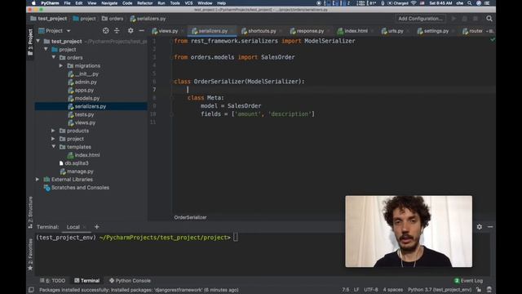Click the Search Everywhere magnifier icon

pyautogui.click(x=489, y=19)
